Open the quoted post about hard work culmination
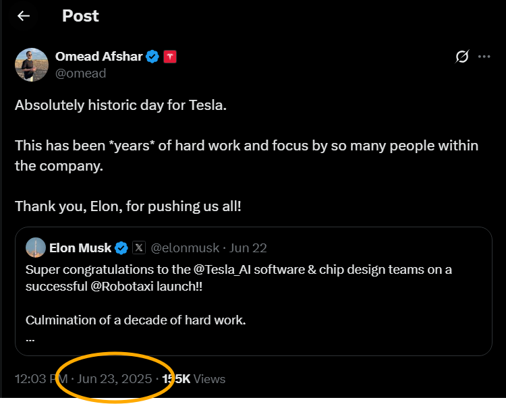 tap(253, 291)
